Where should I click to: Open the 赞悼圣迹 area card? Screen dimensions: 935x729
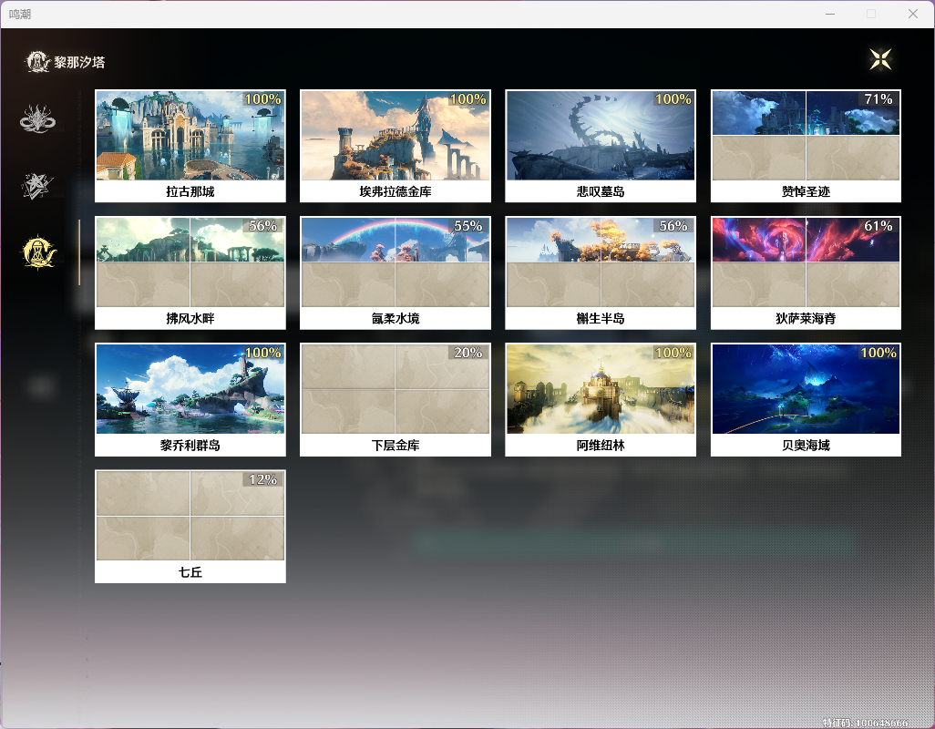pos(806,146)
